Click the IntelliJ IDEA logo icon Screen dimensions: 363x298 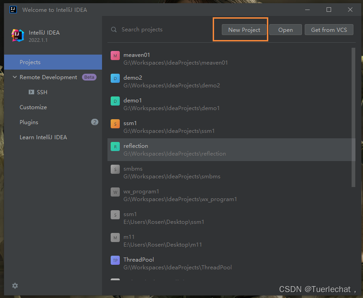(x=18, y=35)
